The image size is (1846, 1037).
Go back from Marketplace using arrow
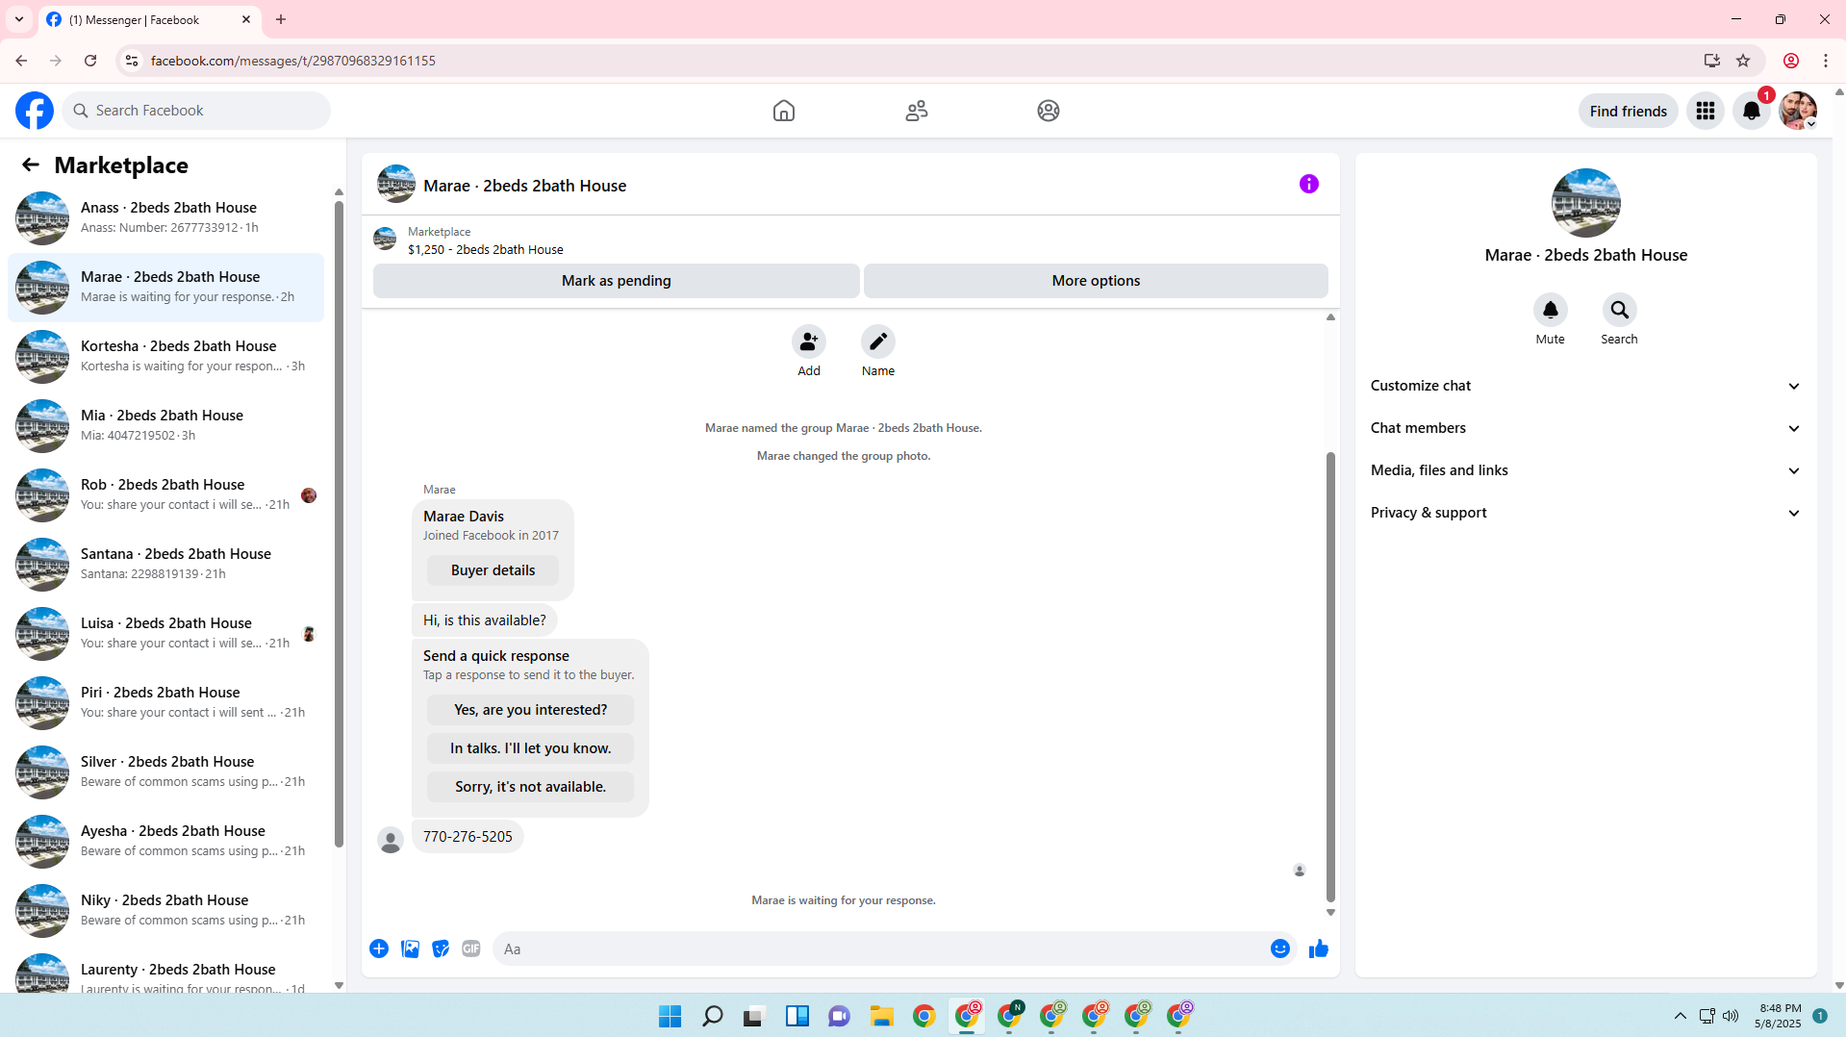[31, 164]
